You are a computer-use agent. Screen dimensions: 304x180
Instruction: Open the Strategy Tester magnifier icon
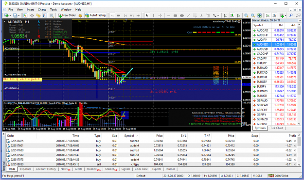[x=52, y=16]
